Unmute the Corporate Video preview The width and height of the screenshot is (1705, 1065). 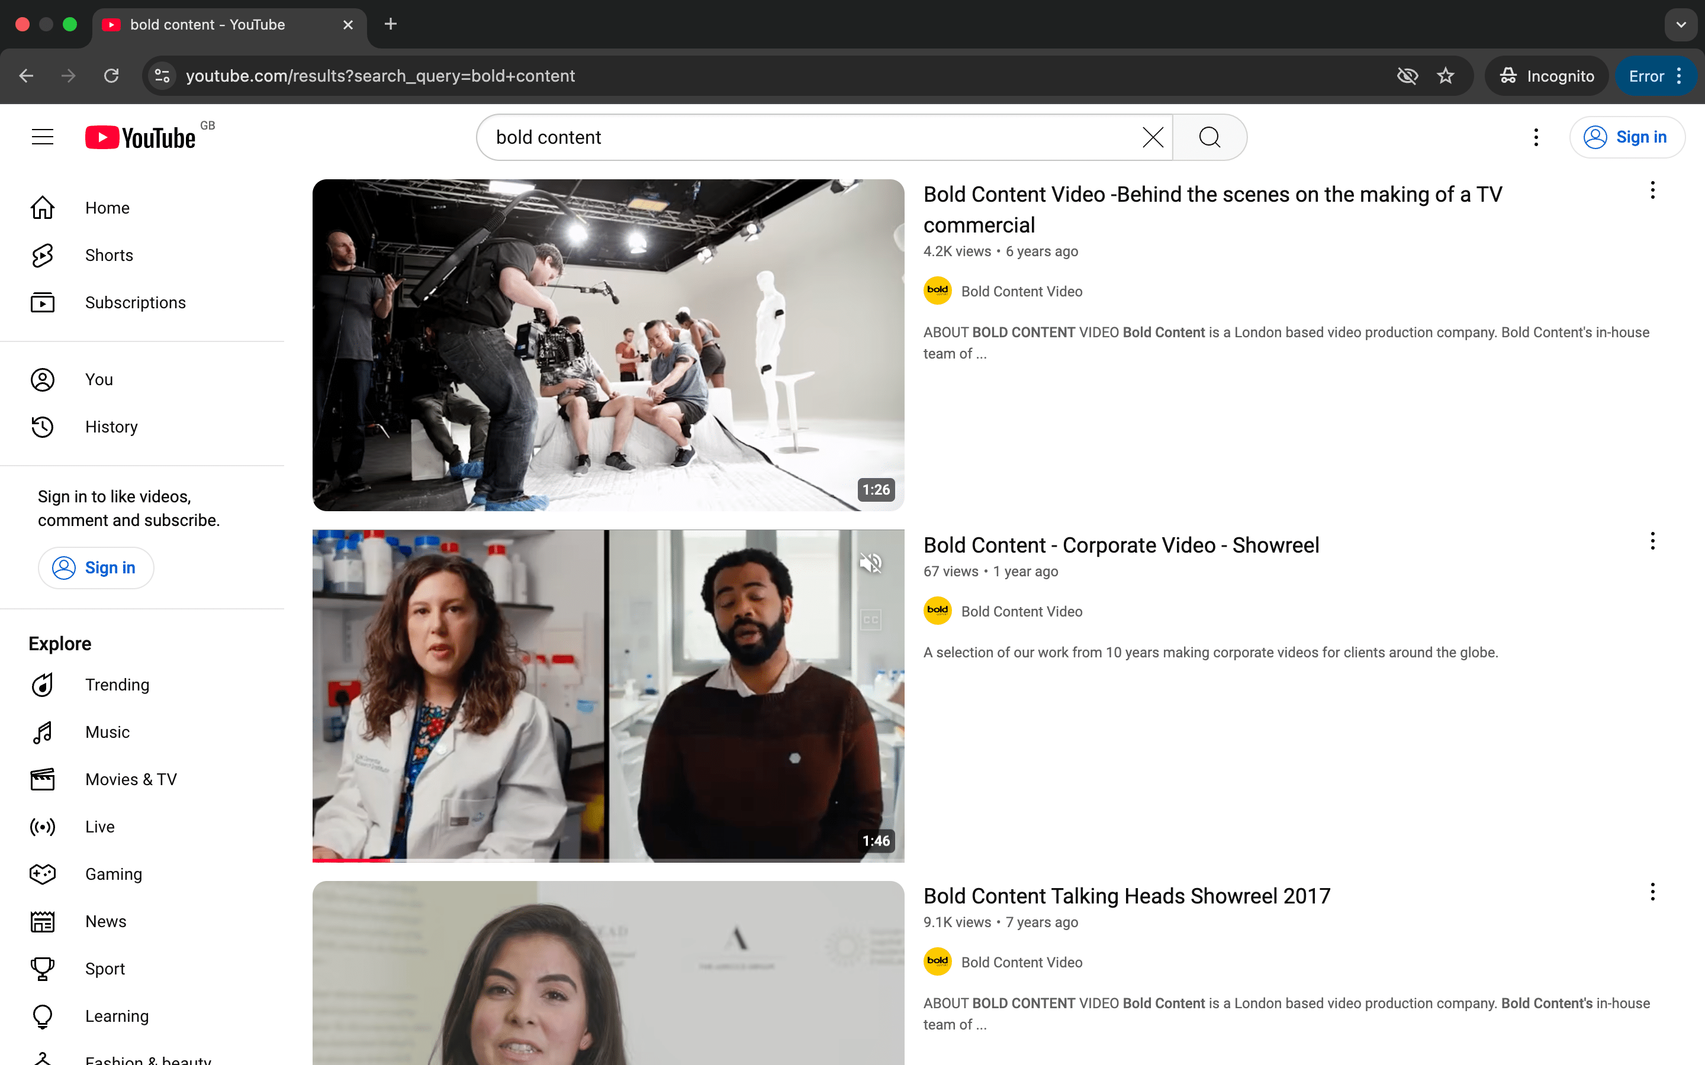click(x=871, y=562)
